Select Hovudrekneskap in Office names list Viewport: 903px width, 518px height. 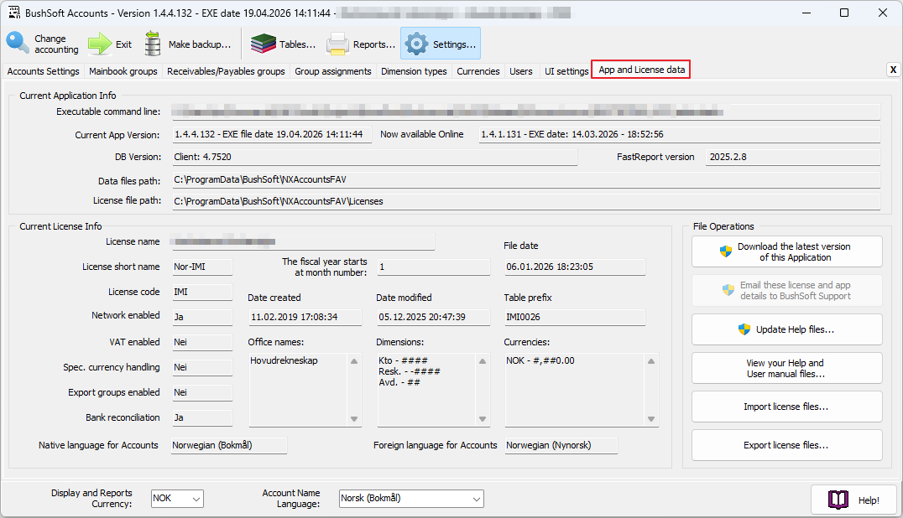pyautogui.click(x=284, y=360)
